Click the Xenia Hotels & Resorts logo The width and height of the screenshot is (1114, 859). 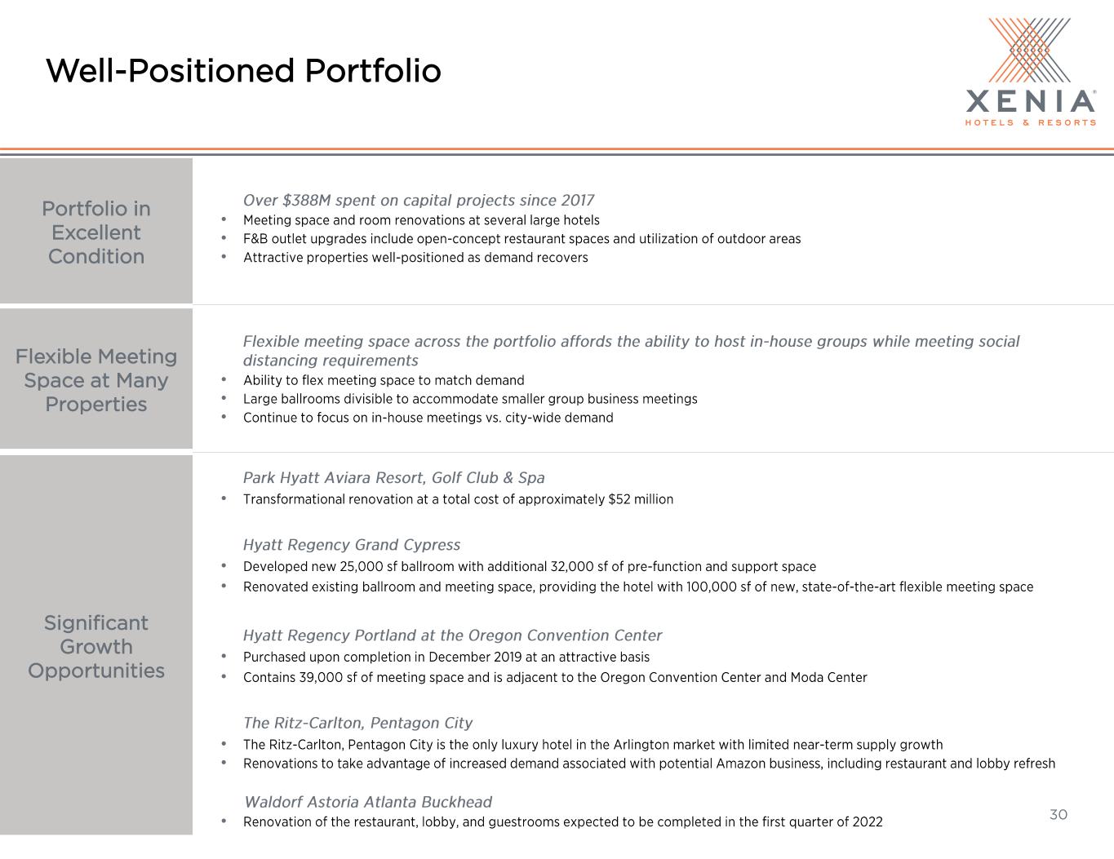(1031, 72)
